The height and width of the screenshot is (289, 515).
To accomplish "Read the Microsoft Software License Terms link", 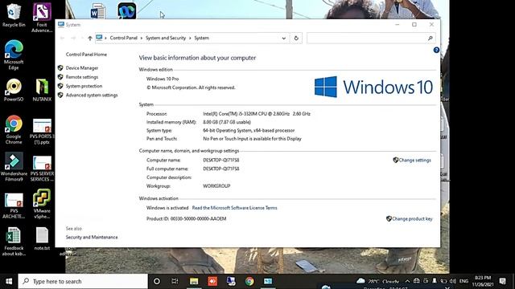I will (234, 208).
